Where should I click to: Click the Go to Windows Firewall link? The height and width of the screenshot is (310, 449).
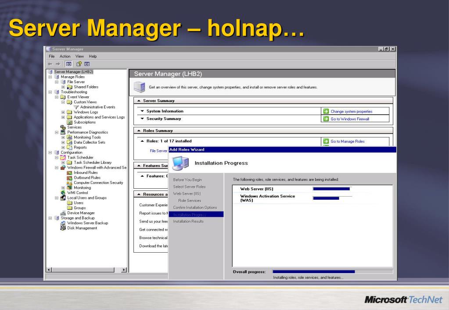pos(350,119)
